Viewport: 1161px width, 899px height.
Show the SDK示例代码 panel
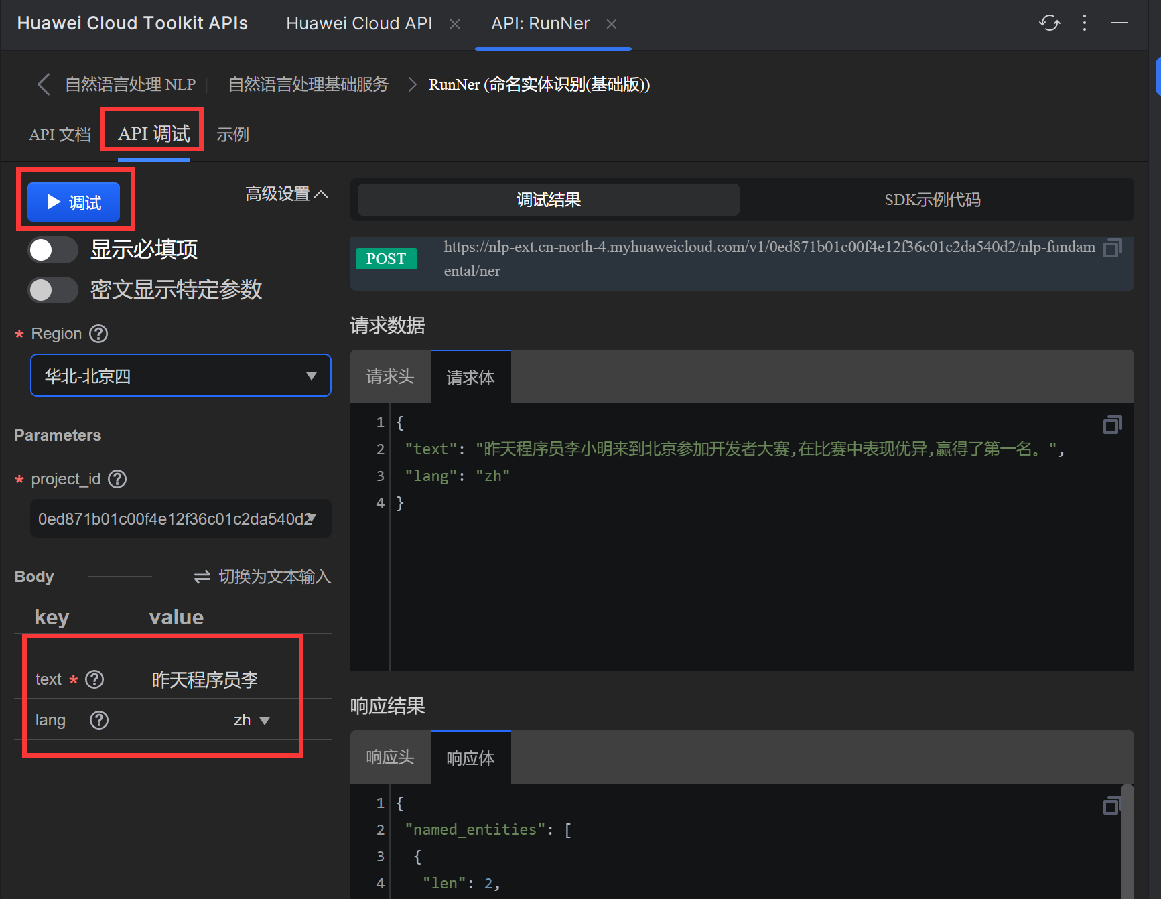pos(933,200)
